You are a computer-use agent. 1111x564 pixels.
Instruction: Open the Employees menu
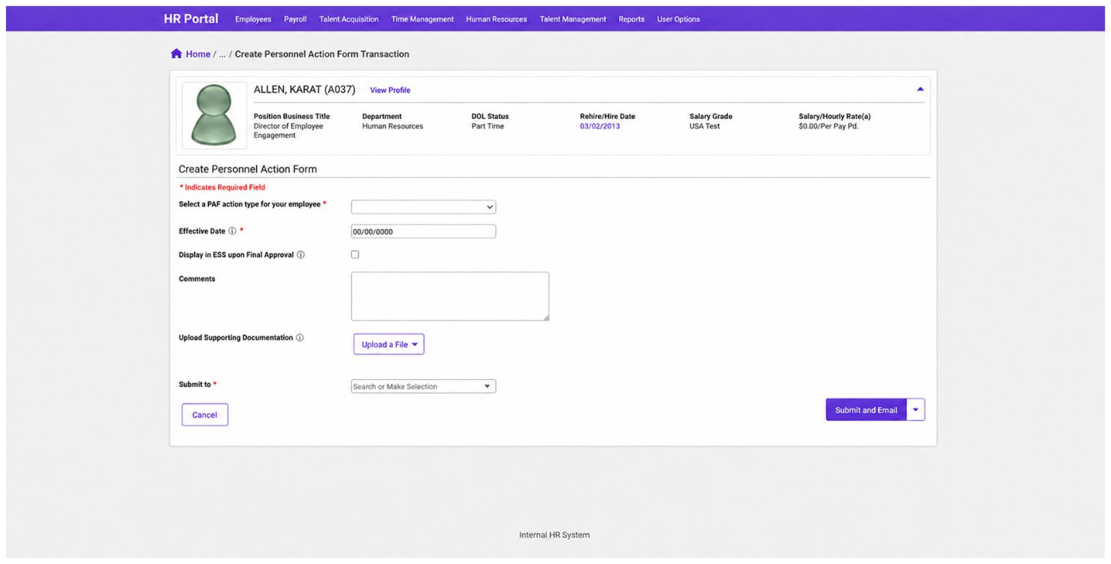click(253, 19)
